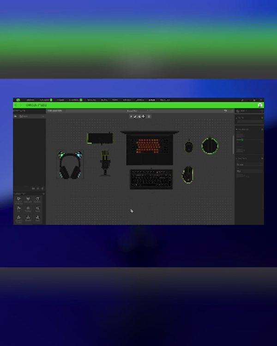
Task: Collapse the first section in right properties panel
Action: [x=237, y=118]
